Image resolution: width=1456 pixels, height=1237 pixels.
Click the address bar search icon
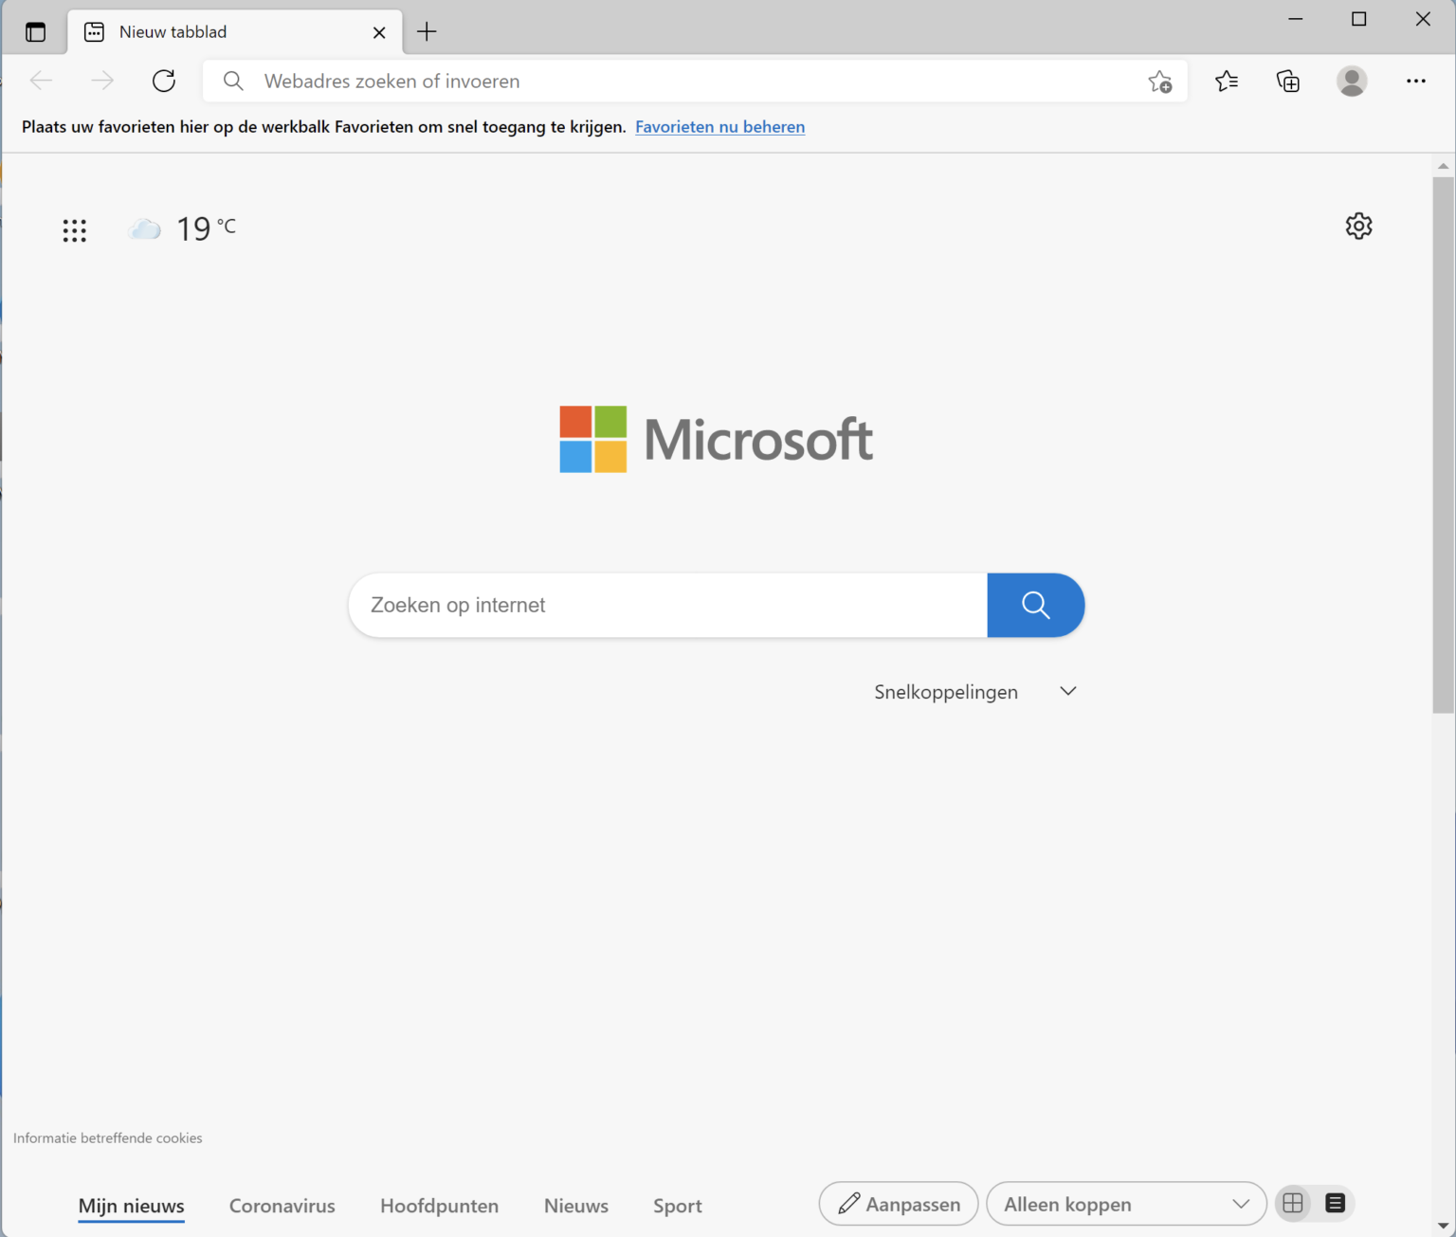(x=233, y=81)
